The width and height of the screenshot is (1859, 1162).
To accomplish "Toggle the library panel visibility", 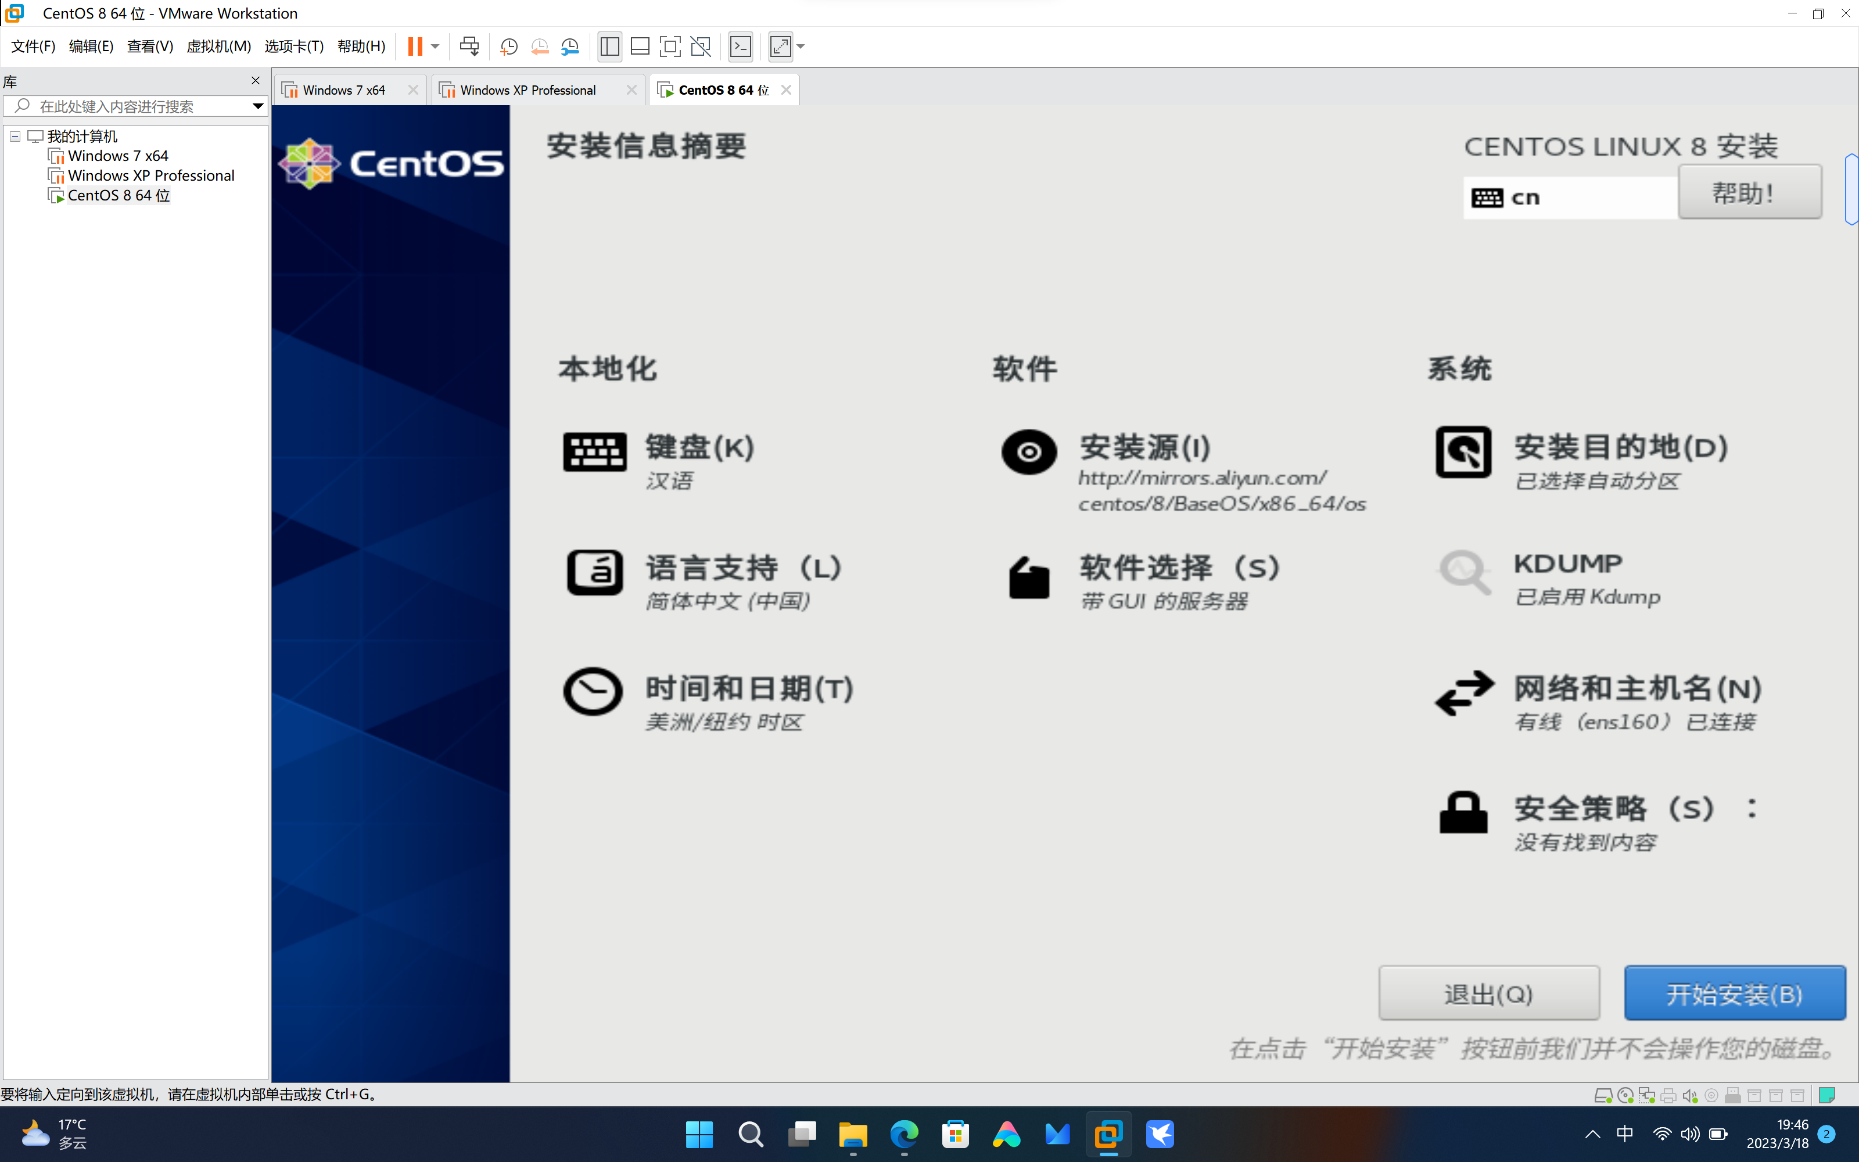I will tap(609, 46).
